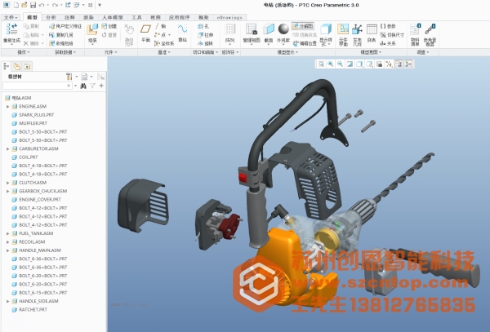Image resolution: width=490 pixels, height=332 pixels.
Task: Click the User-Defined Feature (用户定义特征) button
Action: [x=59, y=25]
